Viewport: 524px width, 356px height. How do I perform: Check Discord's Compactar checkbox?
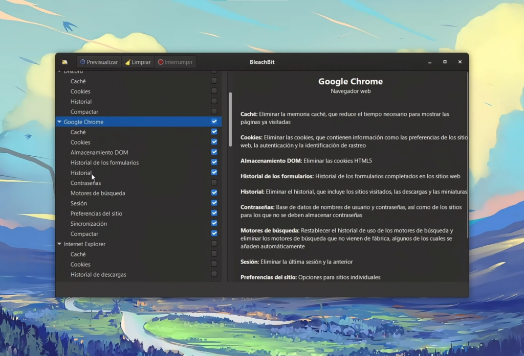[214, 111]
